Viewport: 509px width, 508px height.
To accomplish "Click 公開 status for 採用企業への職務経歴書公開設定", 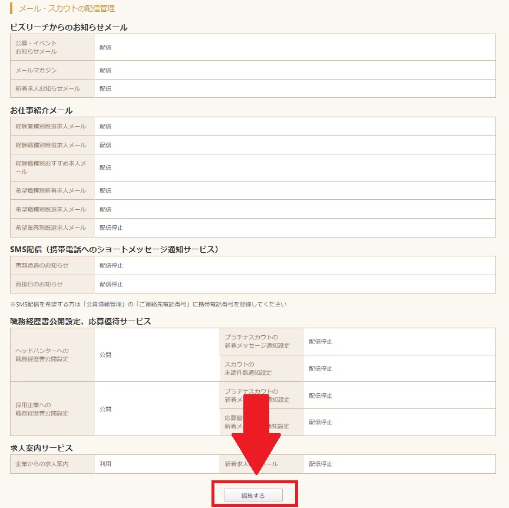I will 105,409.
